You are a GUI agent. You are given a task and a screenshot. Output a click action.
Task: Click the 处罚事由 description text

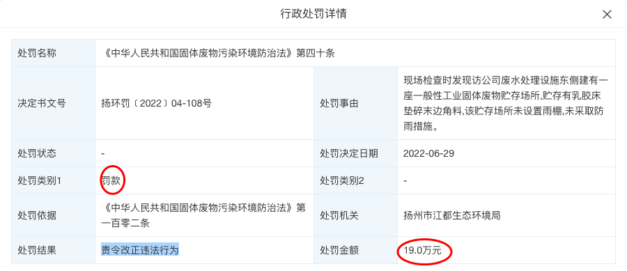506,104
